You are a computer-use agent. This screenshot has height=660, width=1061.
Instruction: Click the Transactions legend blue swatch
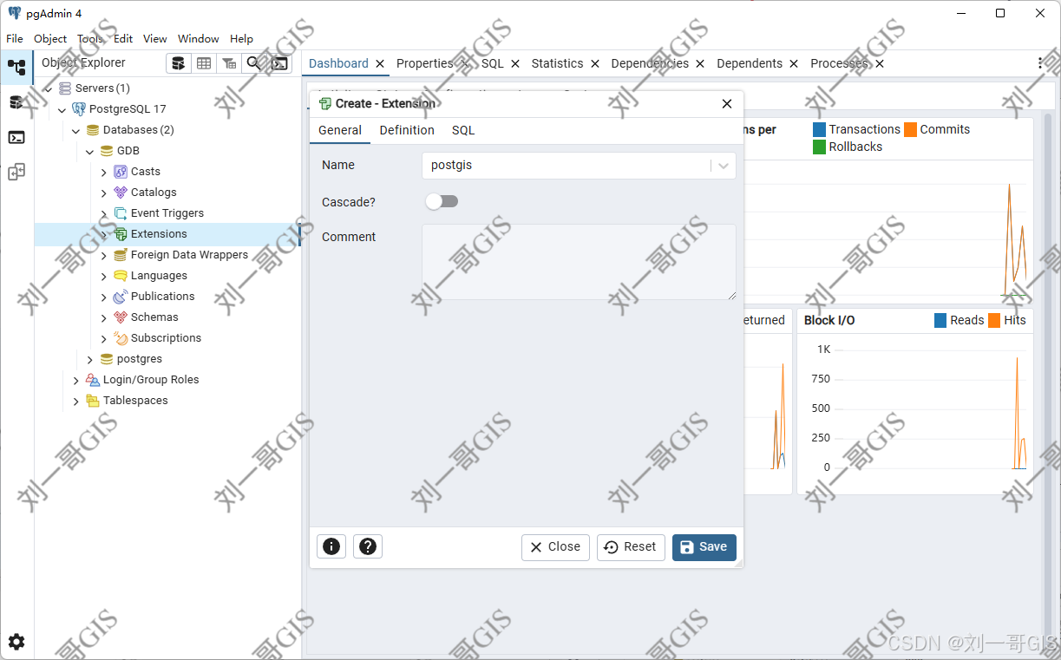[x=819, y=129]
